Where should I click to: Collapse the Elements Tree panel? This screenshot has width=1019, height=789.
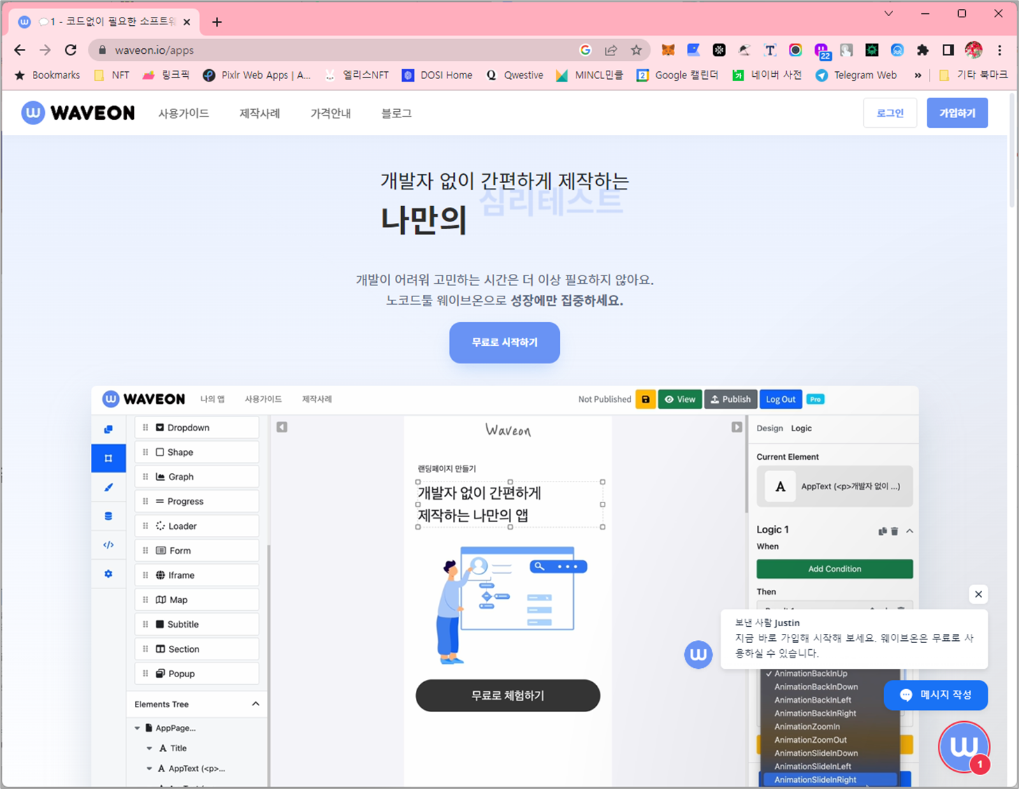[x=256, y=704]
